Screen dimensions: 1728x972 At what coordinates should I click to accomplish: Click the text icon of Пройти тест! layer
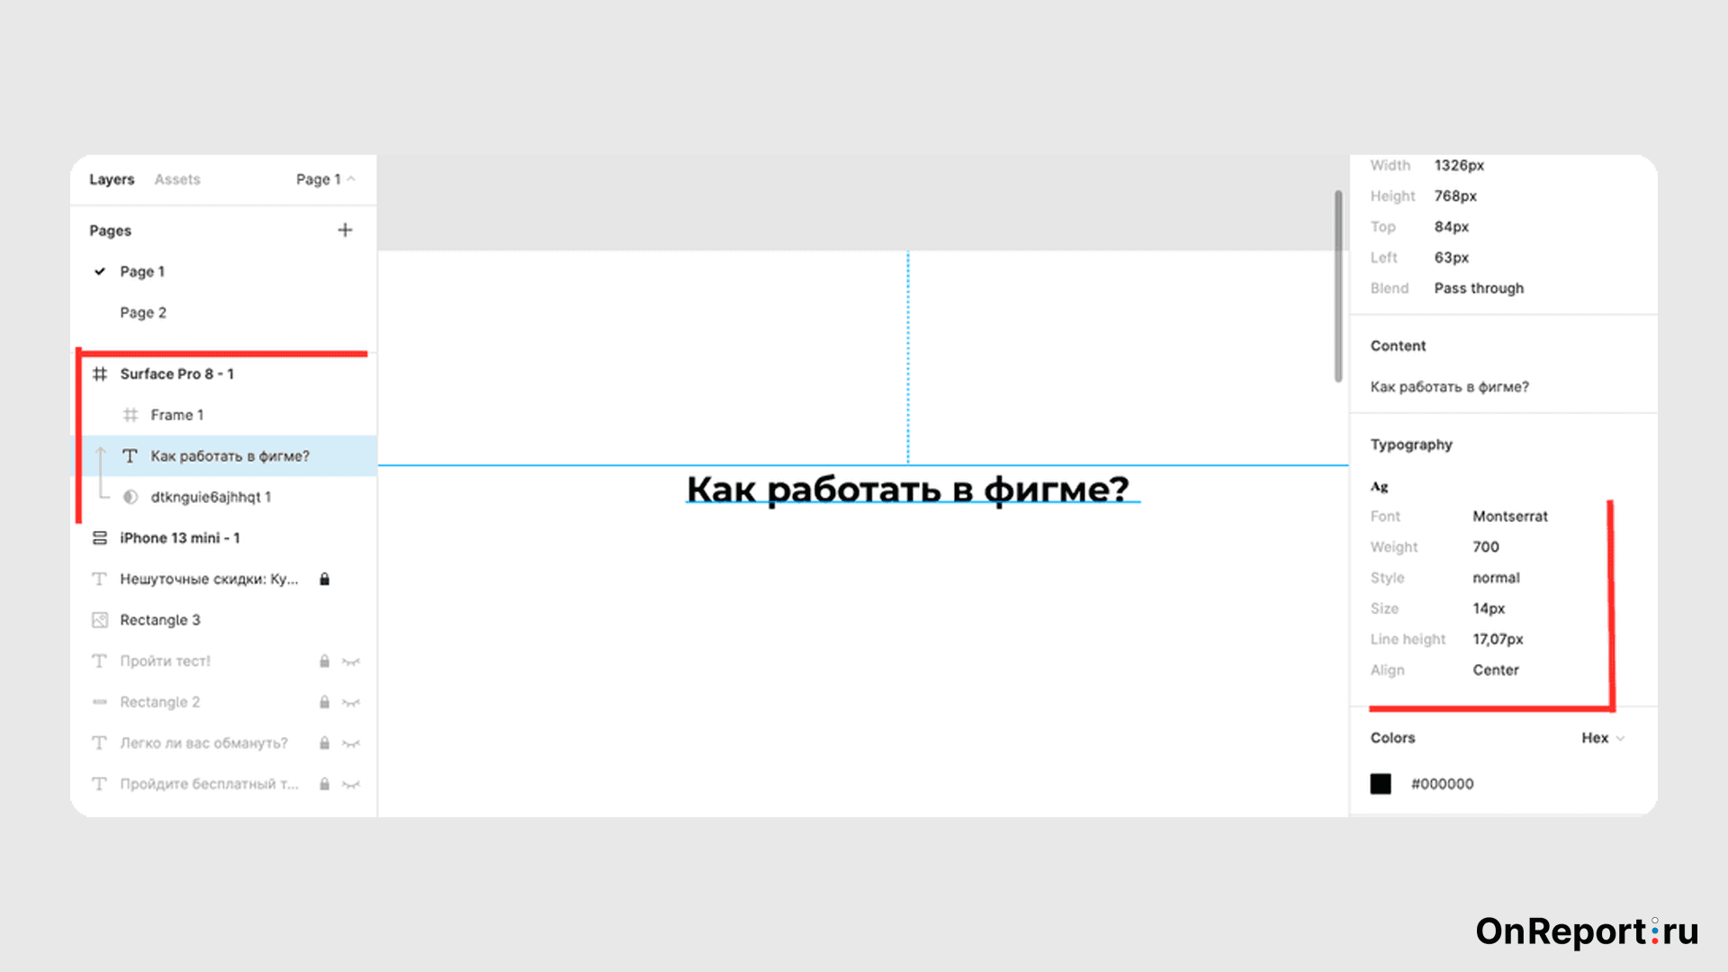click(x=100, y=661)
